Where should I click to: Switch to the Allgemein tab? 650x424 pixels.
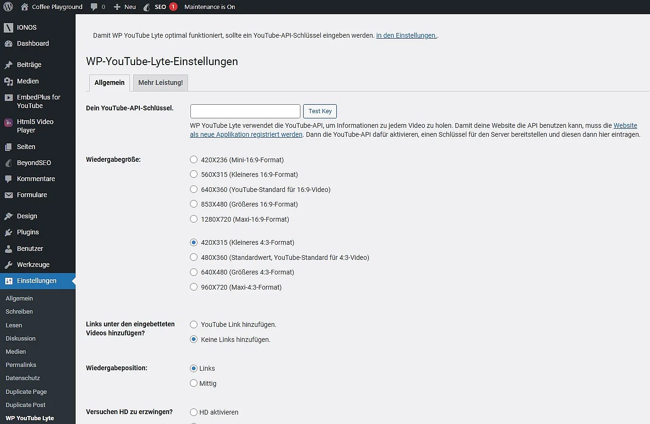110,83
